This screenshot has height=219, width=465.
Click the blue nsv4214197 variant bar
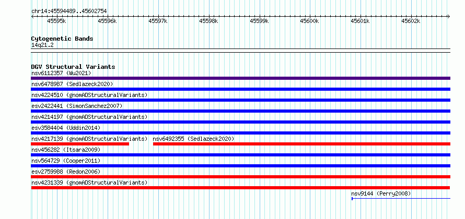240,122
